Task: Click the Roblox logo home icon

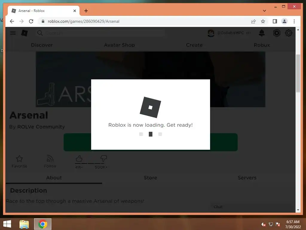Action: coord(25,33)
